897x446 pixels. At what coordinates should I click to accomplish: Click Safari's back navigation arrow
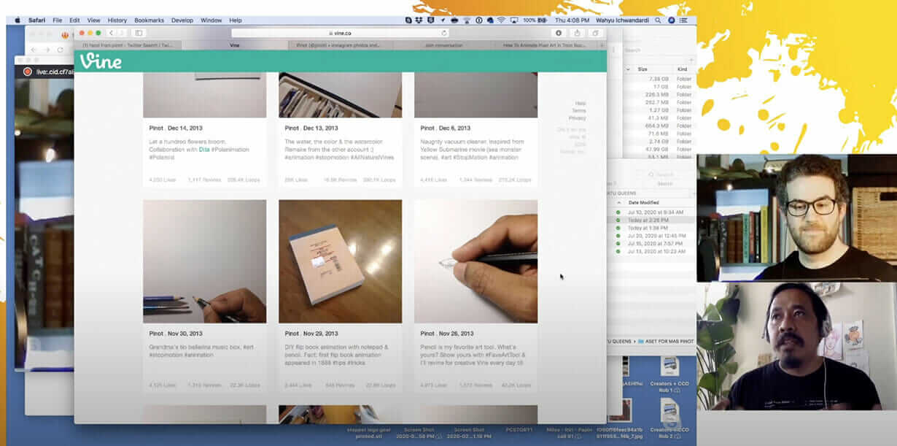(x=111, y=33)
